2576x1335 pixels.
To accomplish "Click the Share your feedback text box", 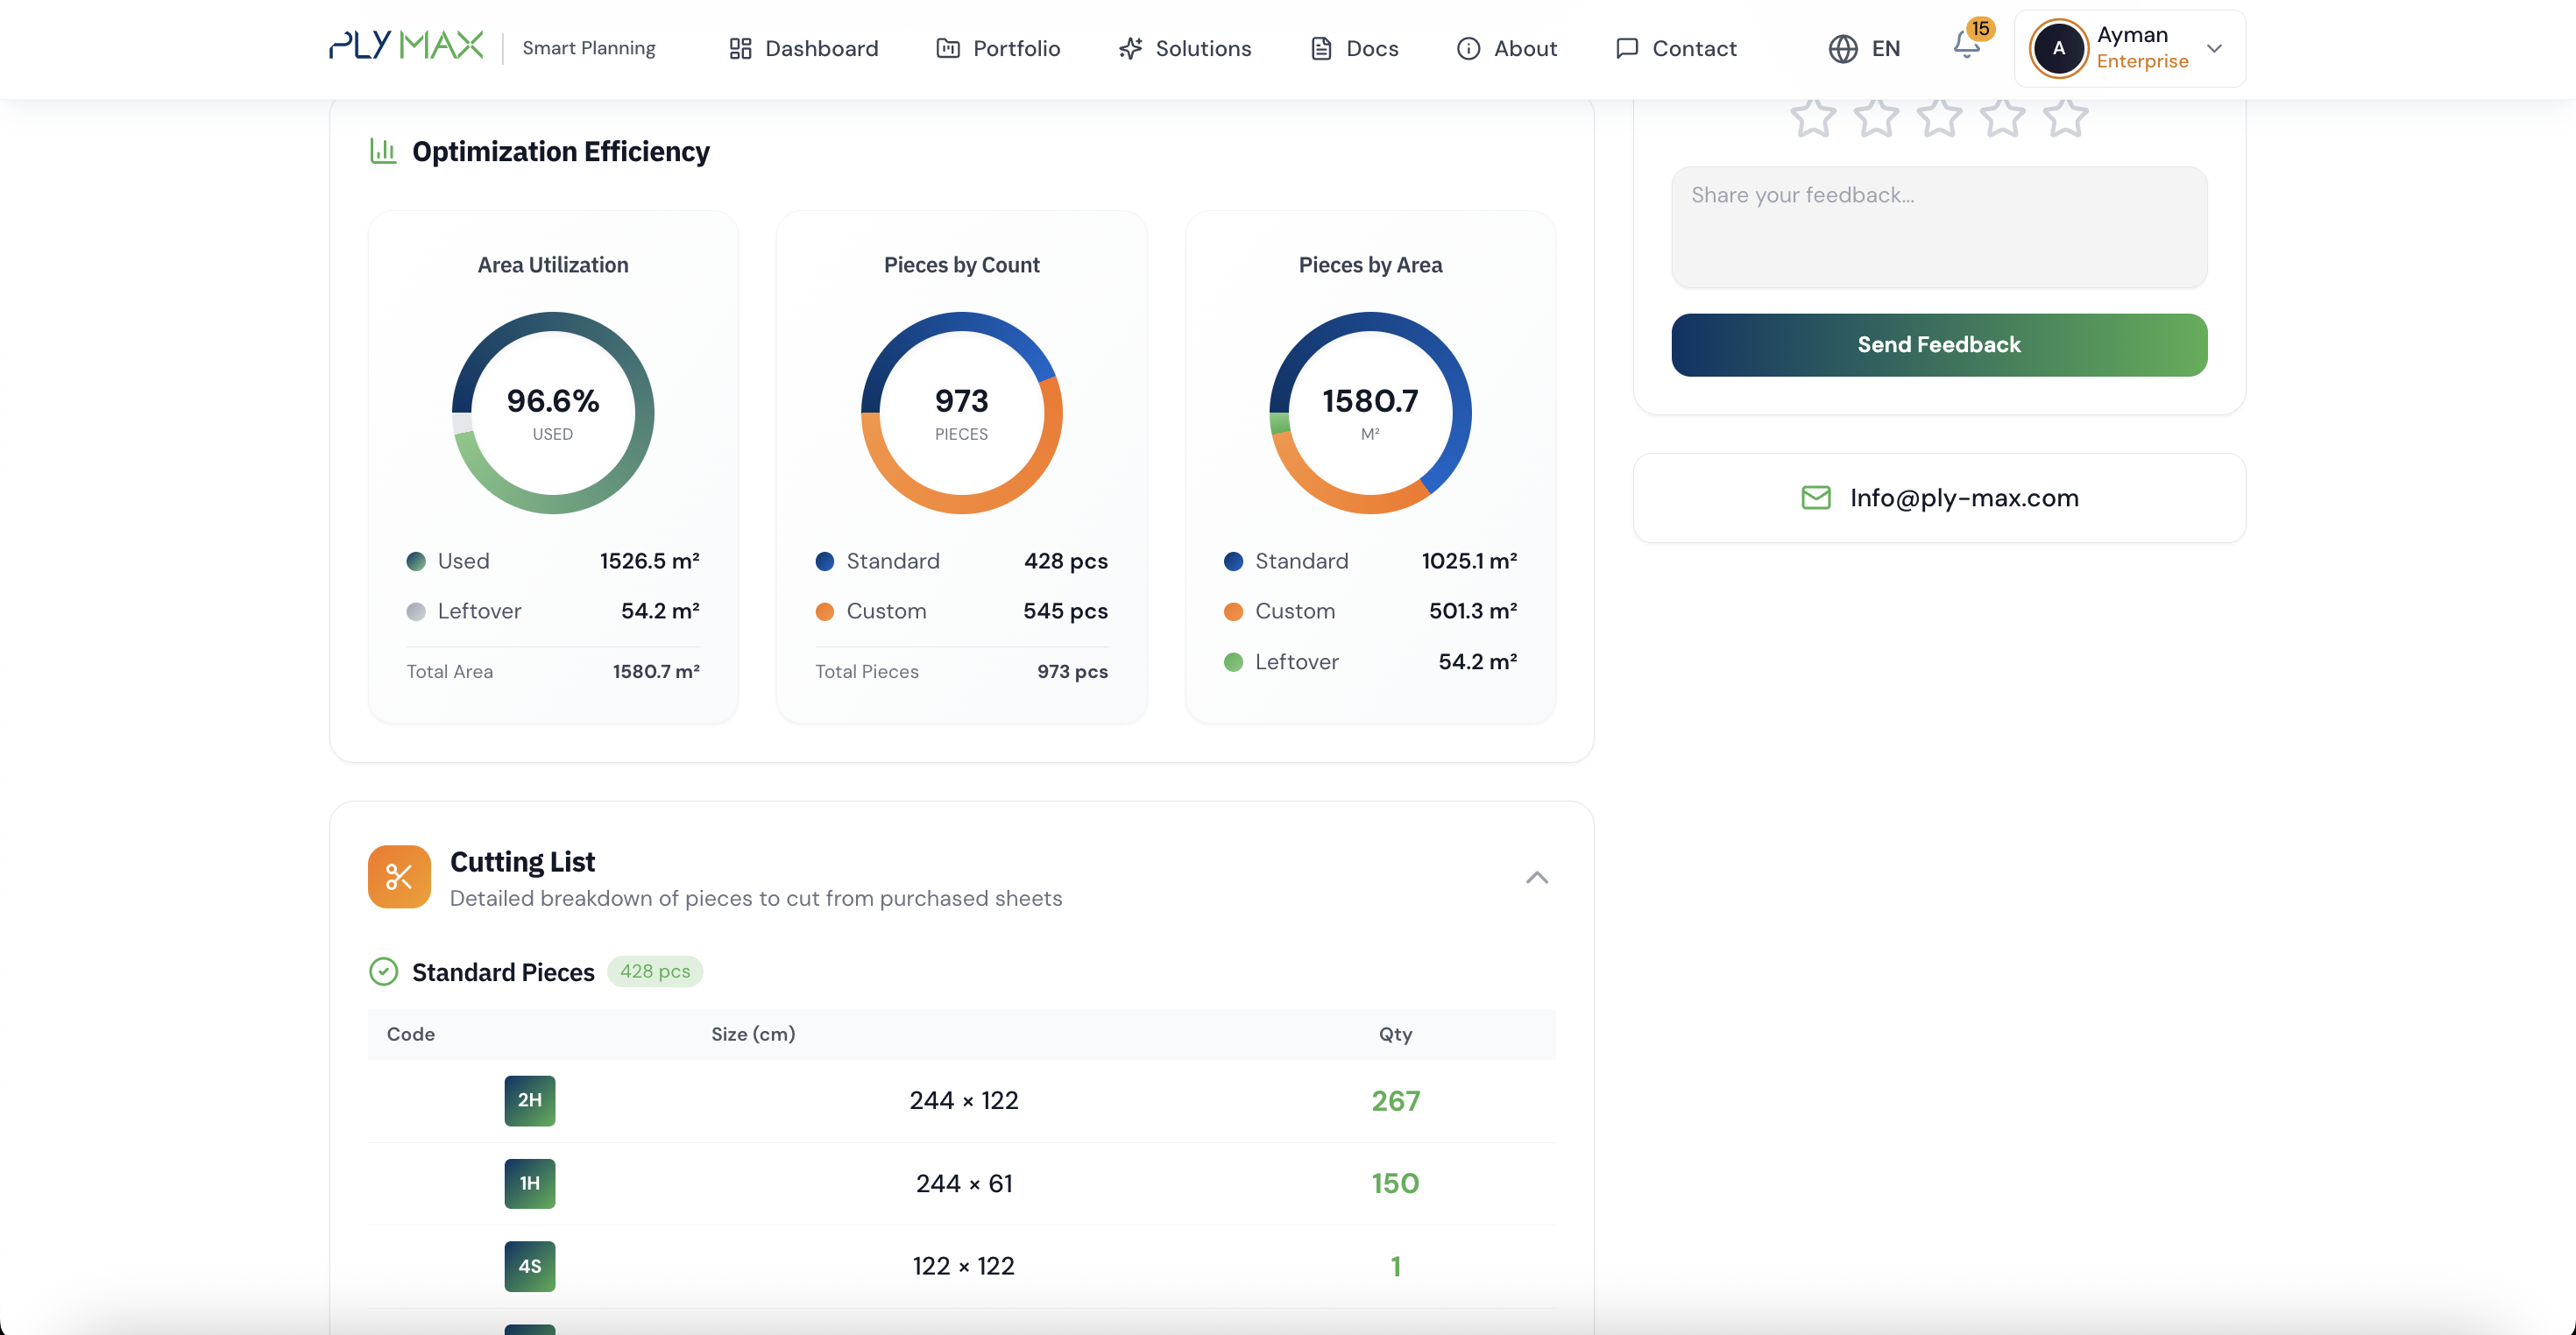I will pos(1938,227).
